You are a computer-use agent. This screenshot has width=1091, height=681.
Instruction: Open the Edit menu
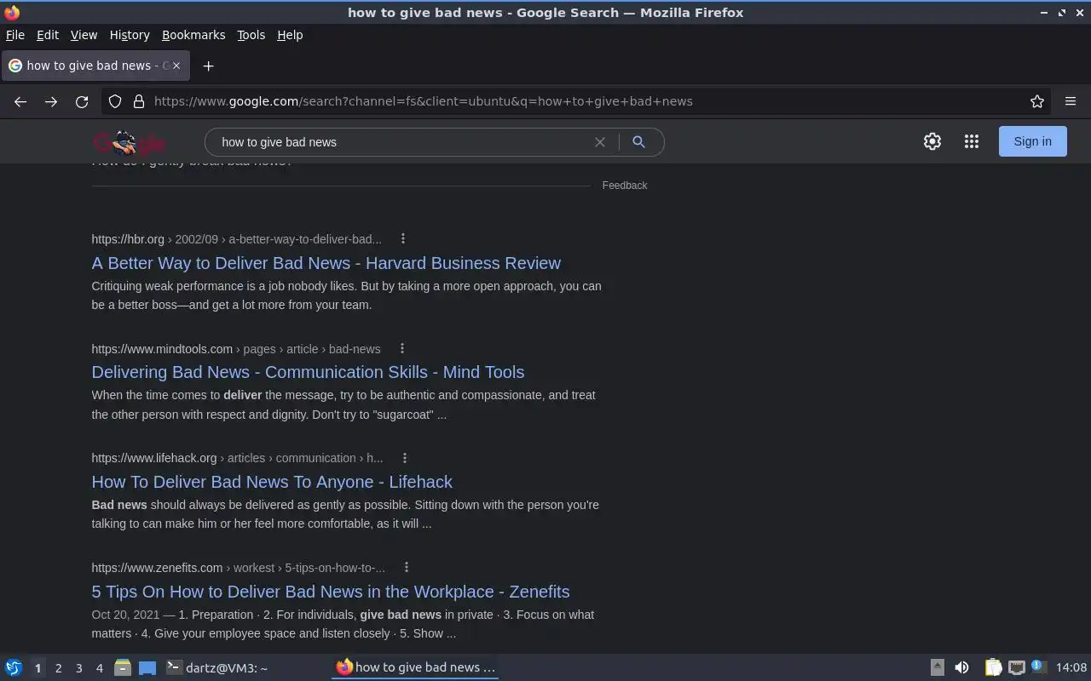tap(48, 35)
